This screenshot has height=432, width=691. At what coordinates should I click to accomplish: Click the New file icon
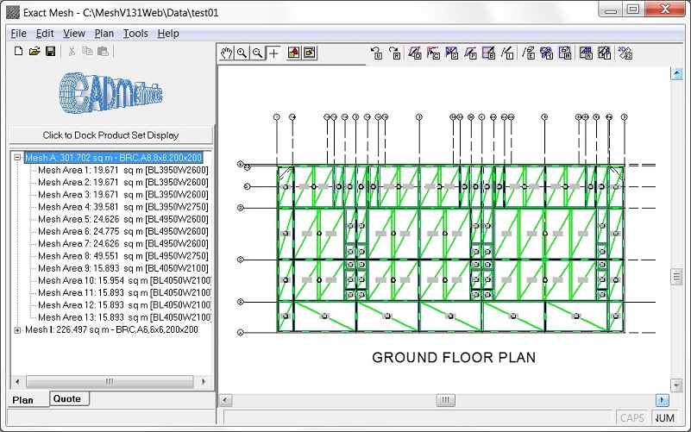point(19,52)
